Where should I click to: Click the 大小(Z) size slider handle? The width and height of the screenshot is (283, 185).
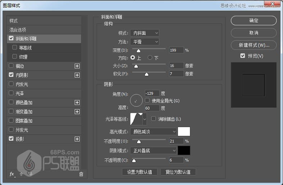(x=136, y=66)
